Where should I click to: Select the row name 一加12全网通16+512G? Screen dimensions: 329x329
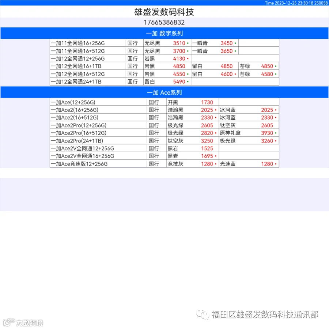coord(78,74)
